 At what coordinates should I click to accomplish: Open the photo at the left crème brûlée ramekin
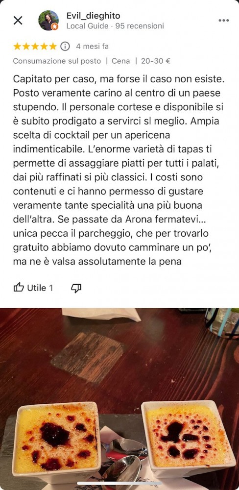tap(56, 438)
